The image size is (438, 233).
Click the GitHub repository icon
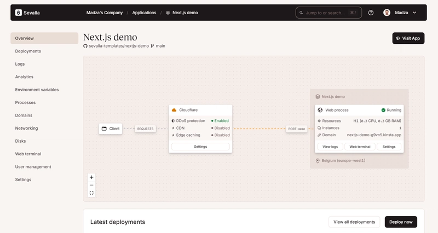point(85,46)
